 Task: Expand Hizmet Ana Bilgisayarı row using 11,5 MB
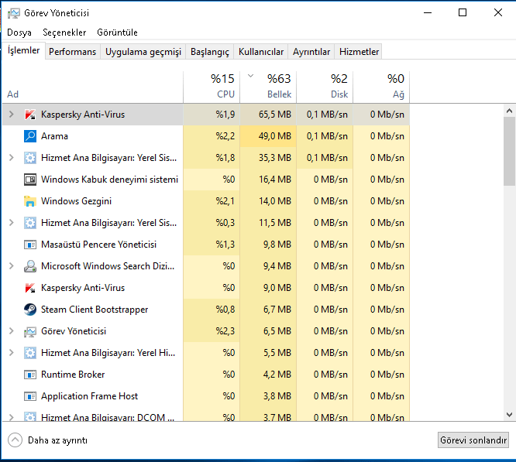click(11, 223)
